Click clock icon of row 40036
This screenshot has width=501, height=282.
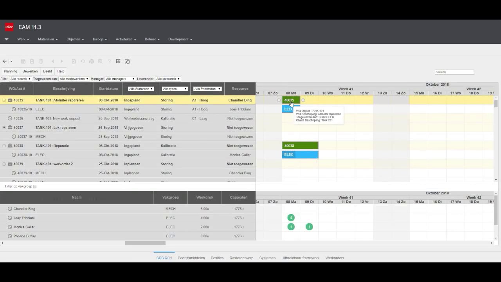coord(10,118)
